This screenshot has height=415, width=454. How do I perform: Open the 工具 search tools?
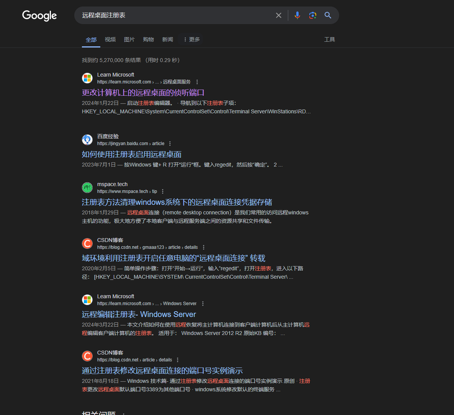330,39
